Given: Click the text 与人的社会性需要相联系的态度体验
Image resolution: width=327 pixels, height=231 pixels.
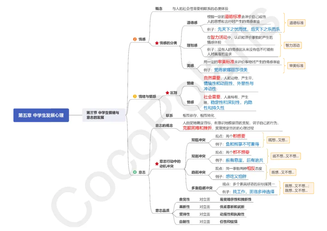Looking at the screenshot, I should (200, 9).
